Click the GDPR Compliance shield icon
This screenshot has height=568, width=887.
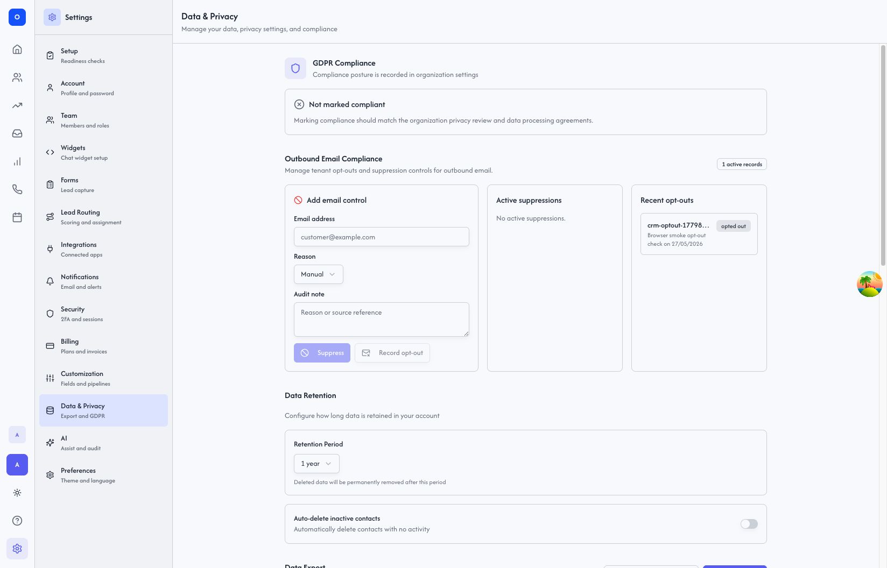coord(295,68)
